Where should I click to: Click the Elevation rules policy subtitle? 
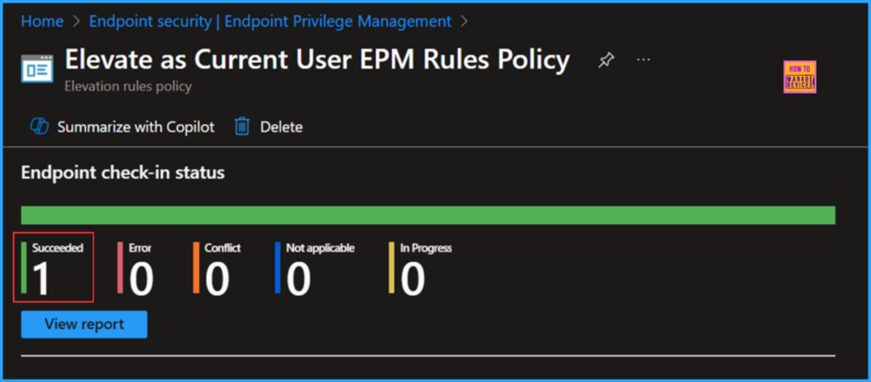pyautogui.click(x=128, y=87)
